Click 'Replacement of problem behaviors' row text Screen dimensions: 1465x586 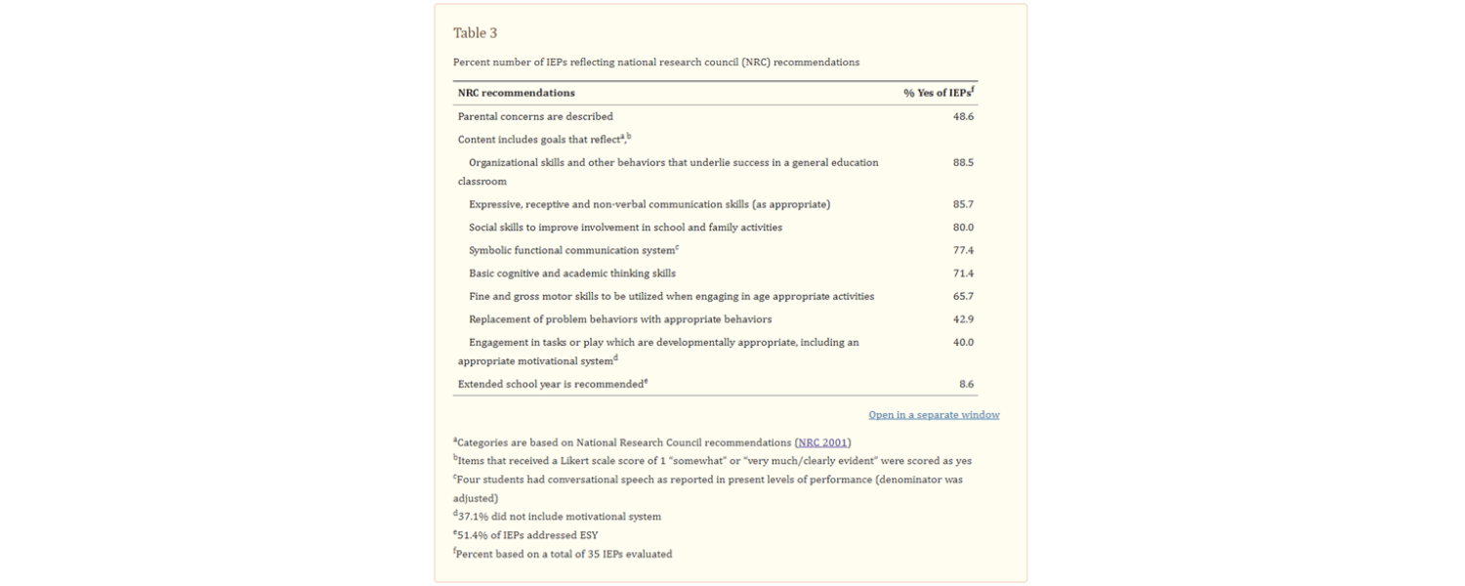620,319
